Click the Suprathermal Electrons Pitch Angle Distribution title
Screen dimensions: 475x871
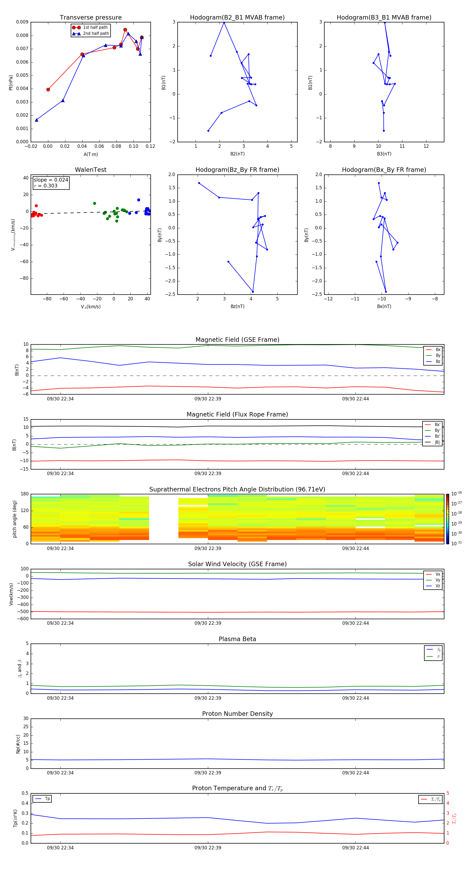click(237, 490)
